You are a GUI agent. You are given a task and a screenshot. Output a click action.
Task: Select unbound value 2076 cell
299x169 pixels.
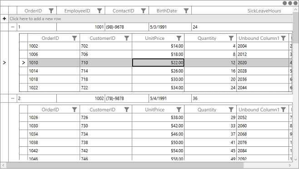(263, 143)
